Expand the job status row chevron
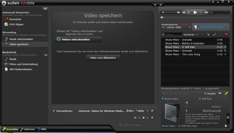 [x=152, y=118]
